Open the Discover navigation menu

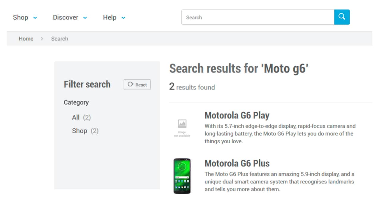[65, 18]
